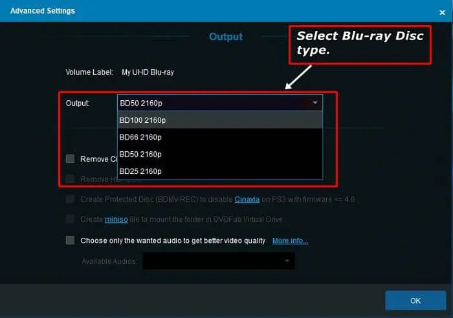Expand the Available Audios dropdown
Viewport: 453px width, 318px height.
219,261
